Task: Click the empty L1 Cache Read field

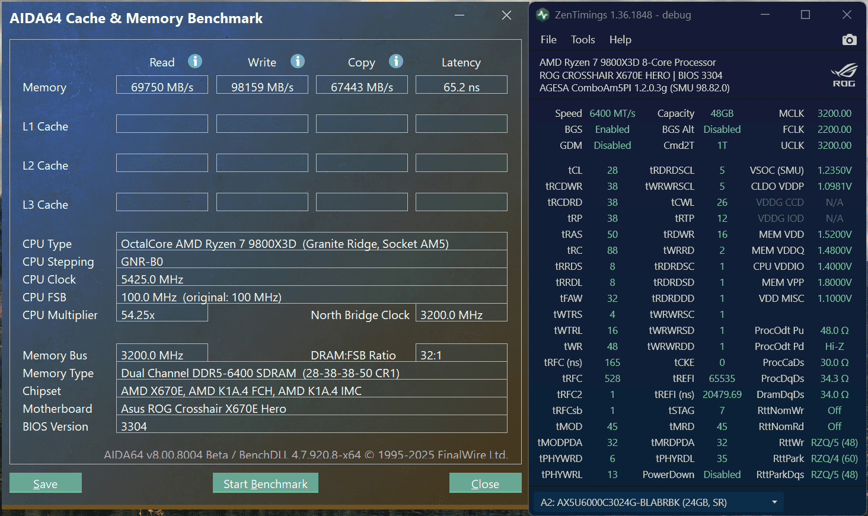Action: click(162, 123)
